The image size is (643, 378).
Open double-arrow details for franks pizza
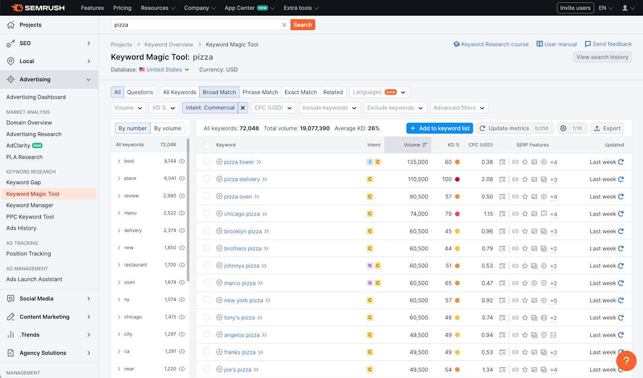(x=260, y=352)
